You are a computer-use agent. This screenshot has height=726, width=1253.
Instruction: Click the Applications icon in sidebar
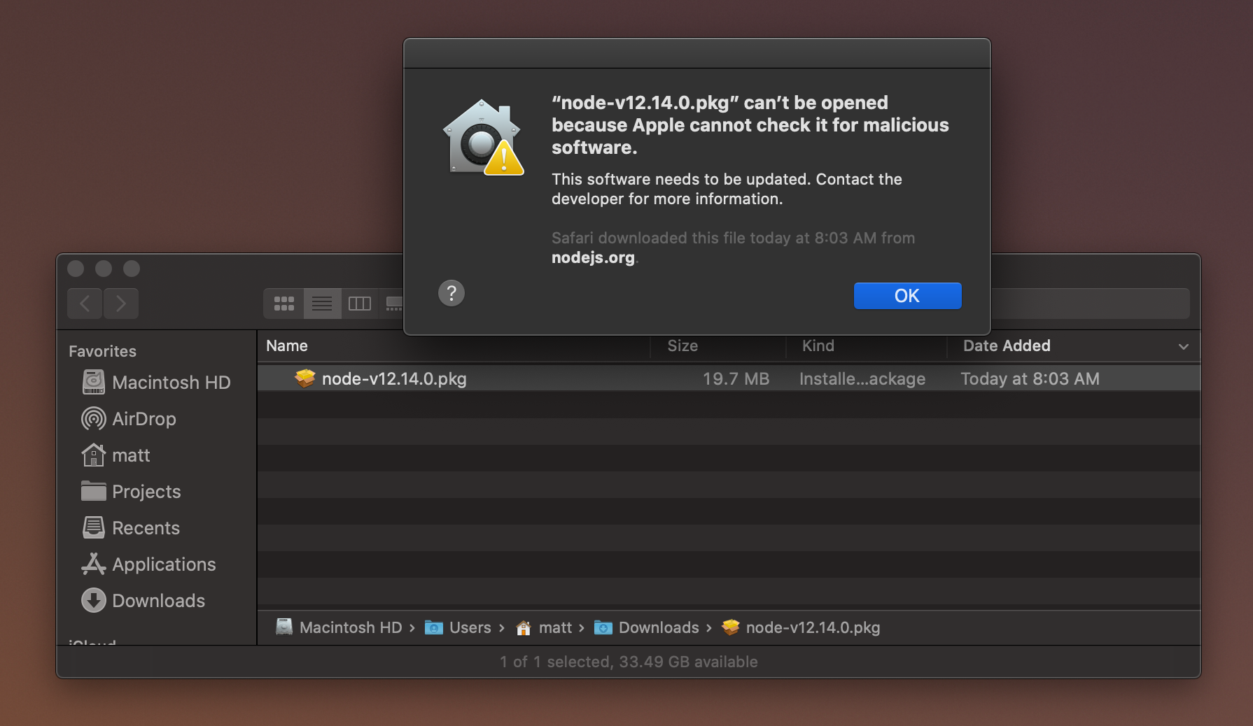(94, 564)
